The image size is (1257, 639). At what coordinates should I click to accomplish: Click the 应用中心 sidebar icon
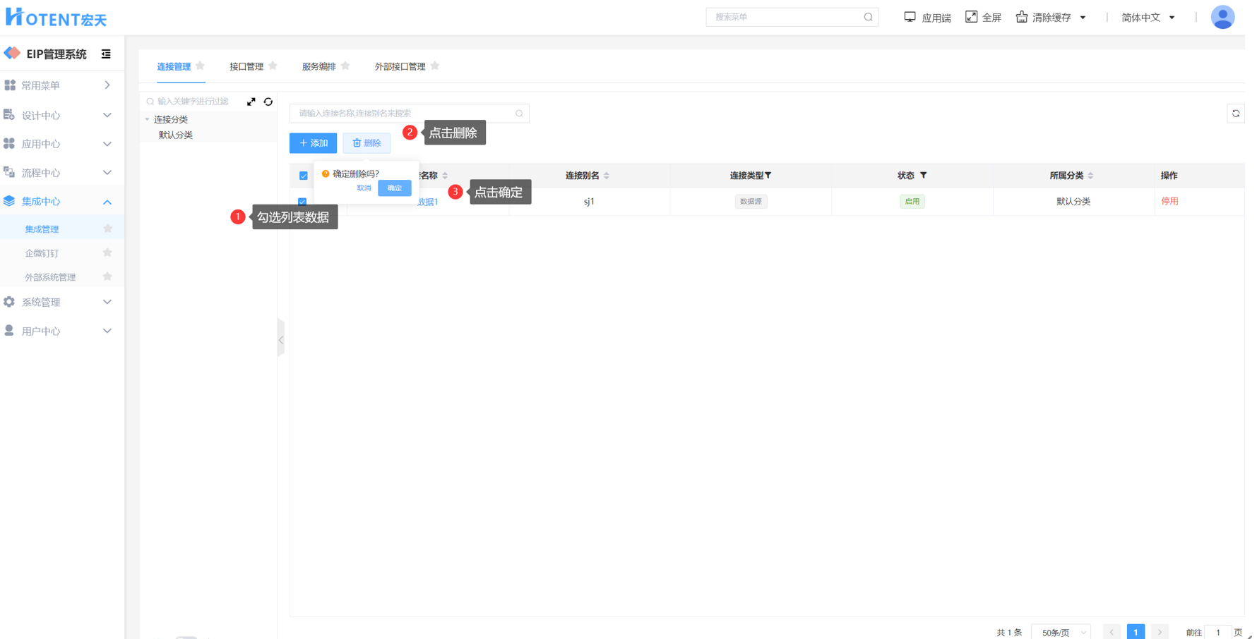(x=10, y=144)
